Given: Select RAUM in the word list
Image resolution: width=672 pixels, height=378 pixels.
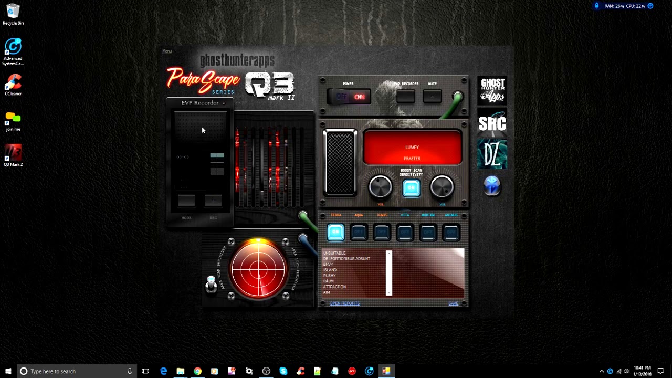Looking at the screenshot, I should pyautogui.click(x=328, y=281).
